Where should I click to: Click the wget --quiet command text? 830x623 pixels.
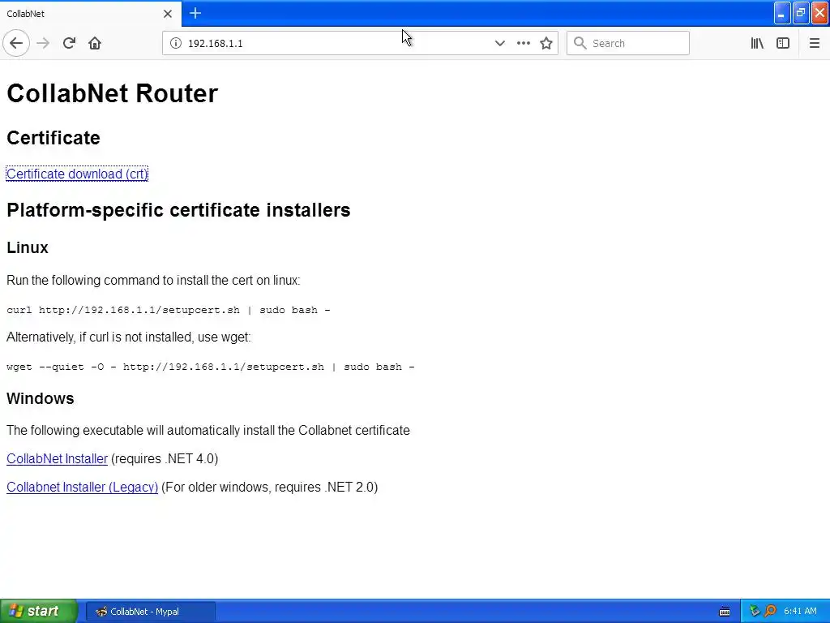coord(210,367)
